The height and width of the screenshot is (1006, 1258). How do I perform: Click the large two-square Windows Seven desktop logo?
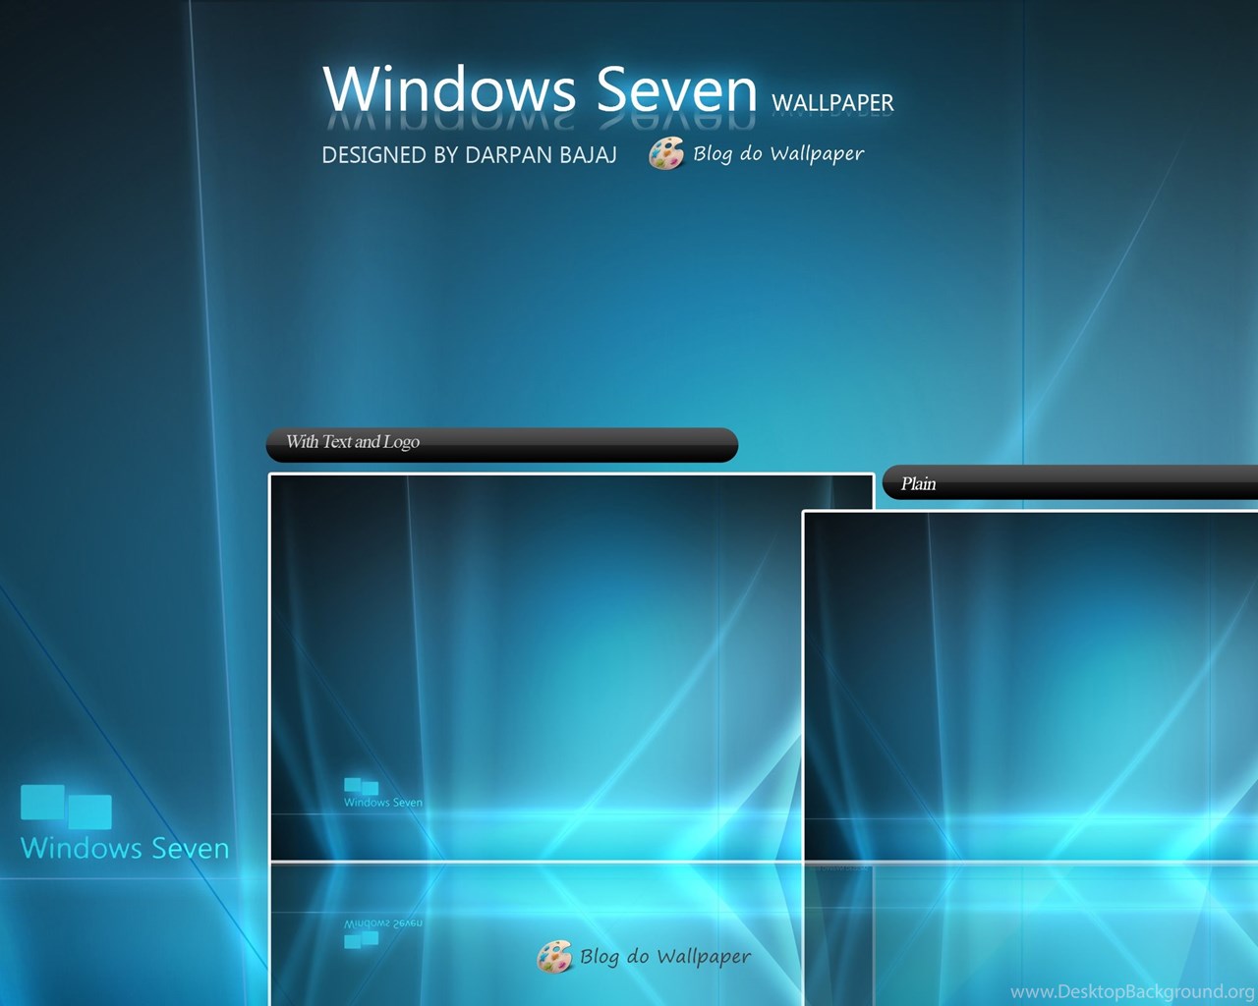(66, 807)
